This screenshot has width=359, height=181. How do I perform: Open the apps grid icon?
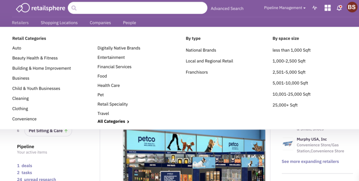pyautogui.click(x=328, y=8)
